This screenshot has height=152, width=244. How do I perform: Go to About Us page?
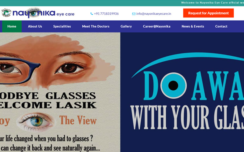[35, 26]
